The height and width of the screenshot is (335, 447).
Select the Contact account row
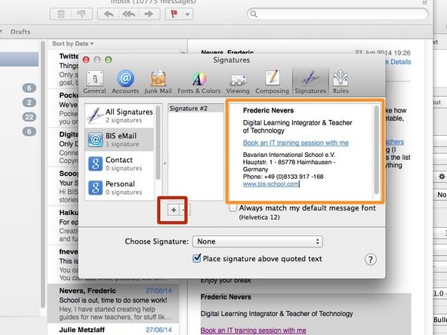click(120, 164)
